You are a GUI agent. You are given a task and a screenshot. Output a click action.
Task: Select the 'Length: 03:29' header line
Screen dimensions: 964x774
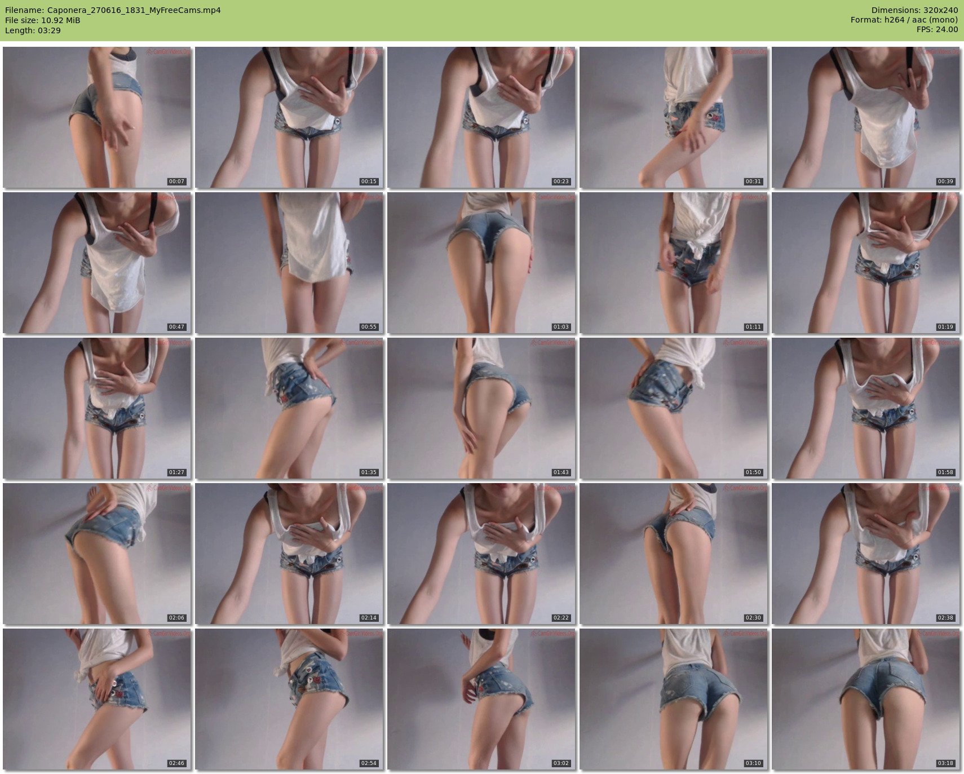click(x=33, y=30)
